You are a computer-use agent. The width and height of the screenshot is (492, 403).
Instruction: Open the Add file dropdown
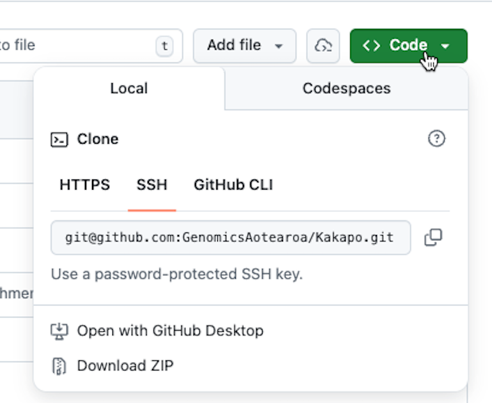[x=244, y=46]
